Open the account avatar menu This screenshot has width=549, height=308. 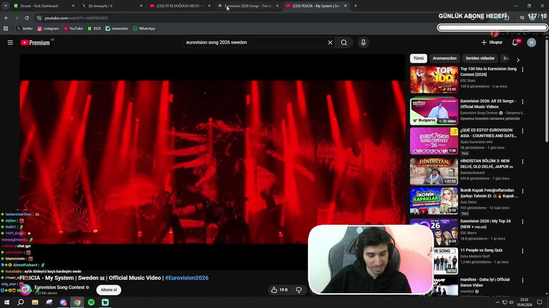[531, 42]
